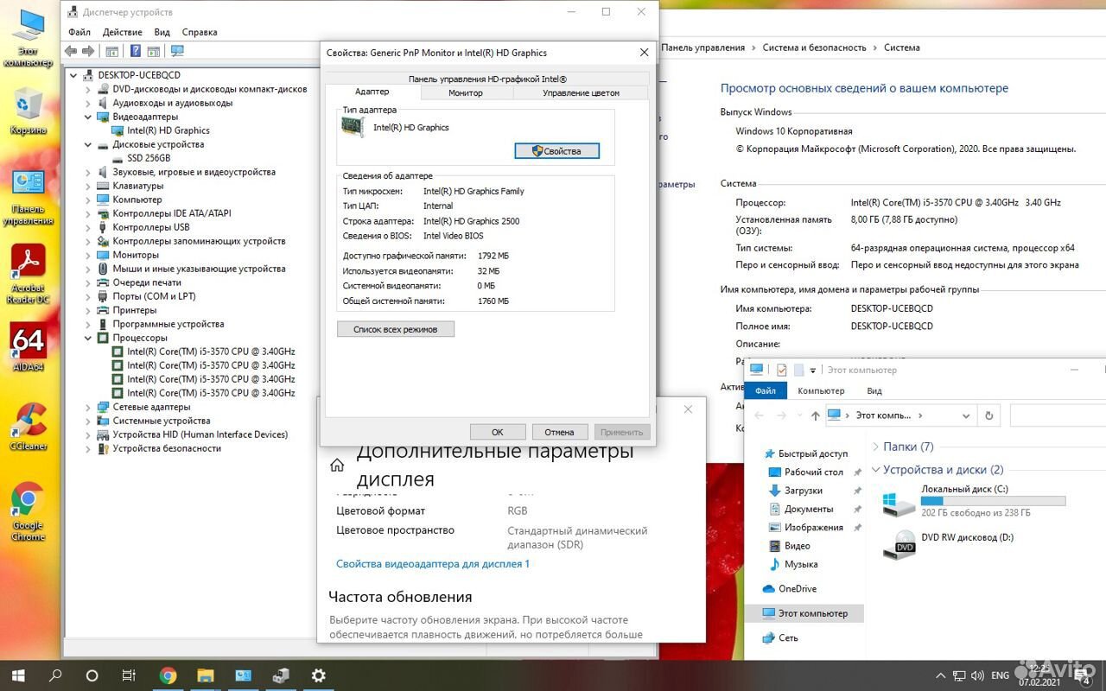Switch to Управление цветом tab
Image resolution: width=1106 pixels, height=691 pixels.
click(x=581, y=92)
